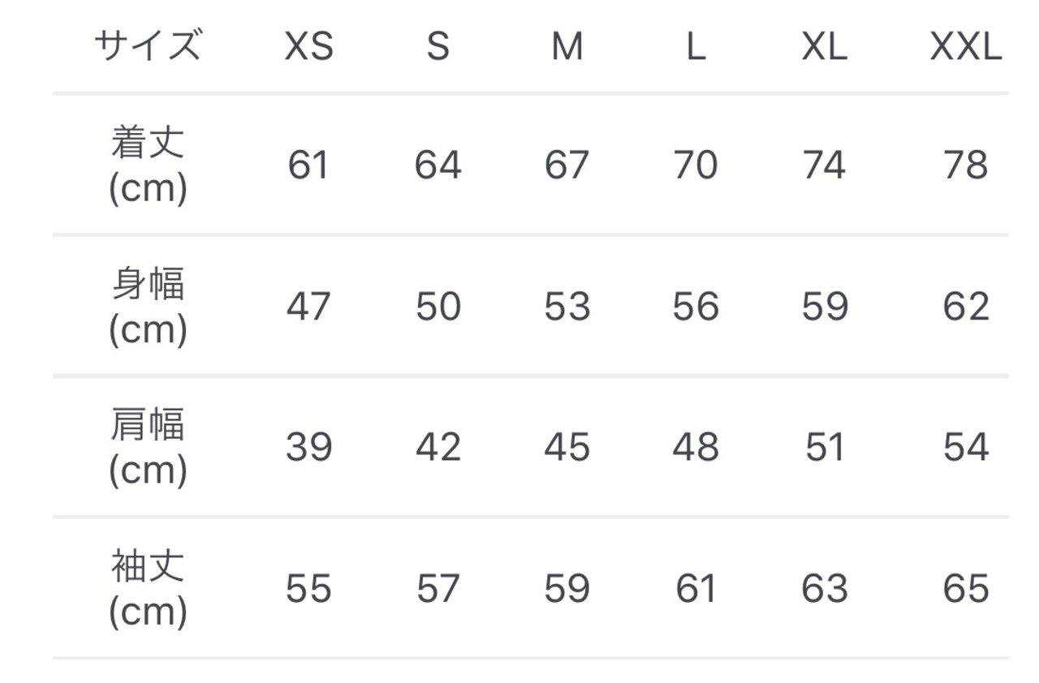Screen dimensions: 1039x683
Task: Click the 着丈 (cm) row label
Action: [148, 165]
